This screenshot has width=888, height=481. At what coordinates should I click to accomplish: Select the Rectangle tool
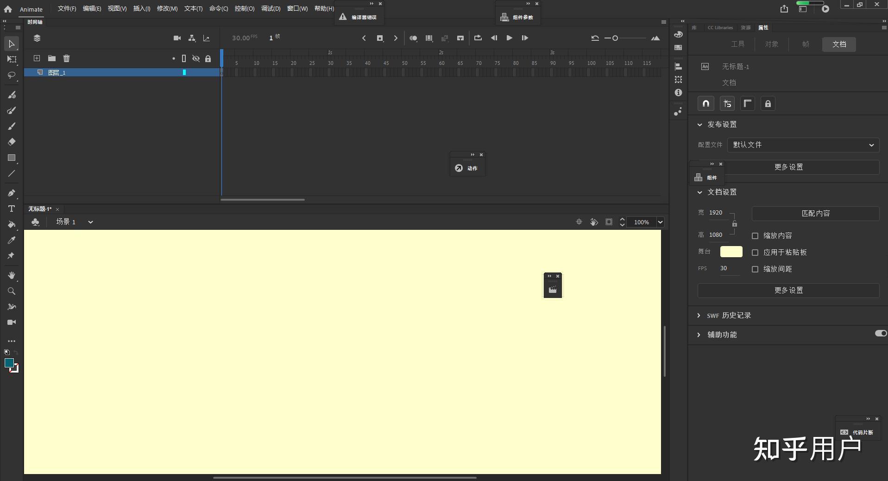[x=12, y=158]
